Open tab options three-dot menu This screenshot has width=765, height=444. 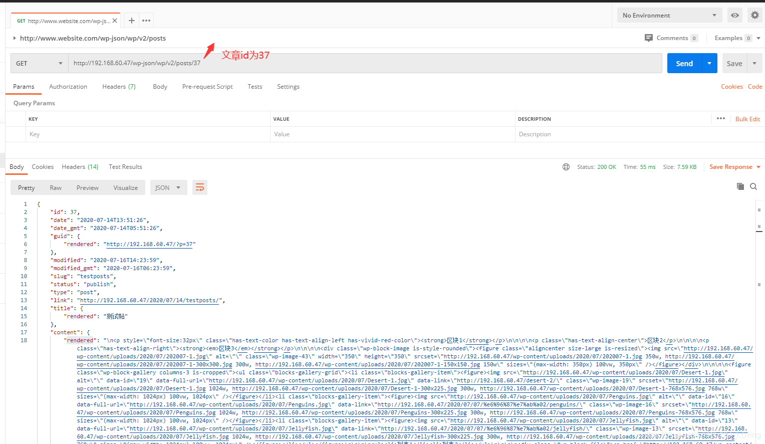(x=146, y=21)
